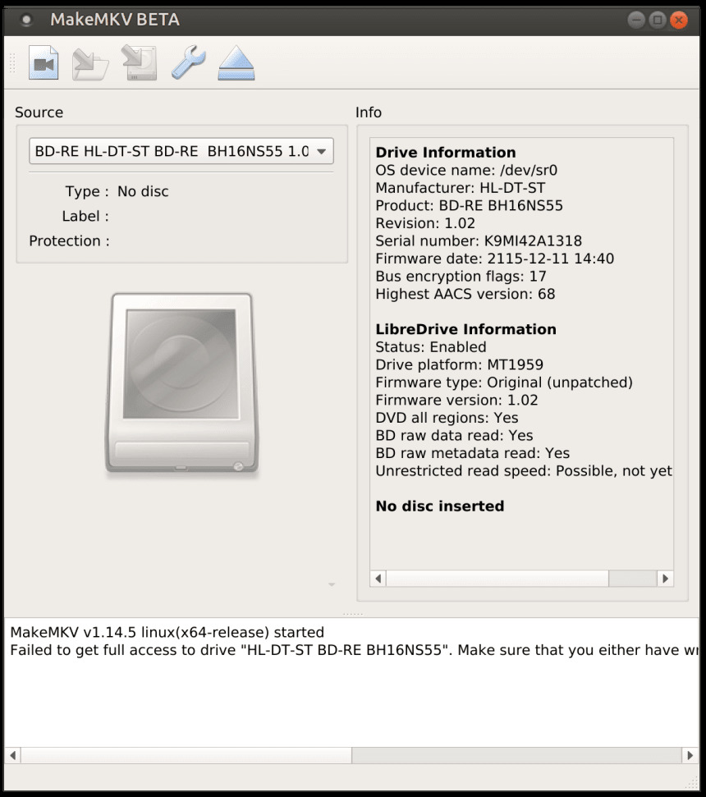Minimize the MakeMKV BETA window
The height and width of the screenshot is (797, 706).
pos(636,20)
